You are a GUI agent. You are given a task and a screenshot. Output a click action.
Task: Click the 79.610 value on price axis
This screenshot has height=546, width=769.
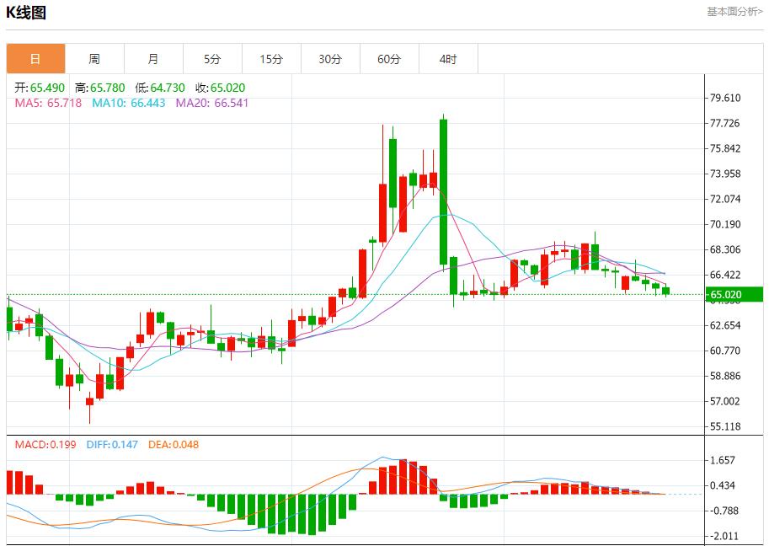727,97
